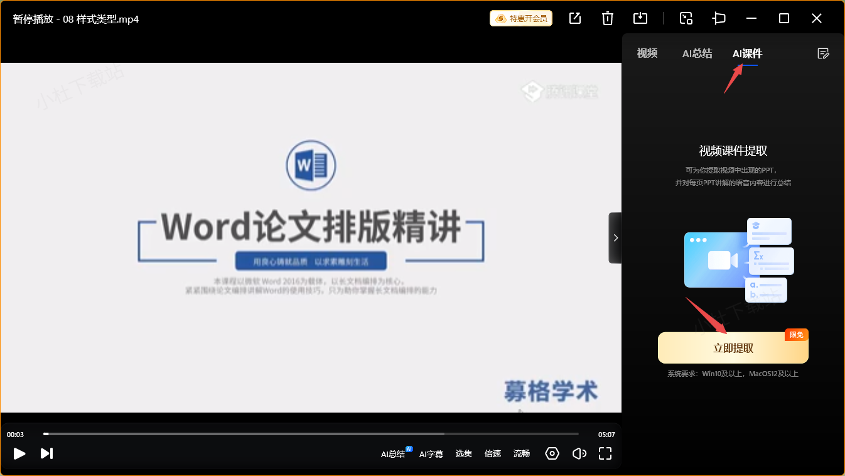845x476 pixels.
Task: Click the 系统要求 Win10及以上 text
Action: coord(733,374)
